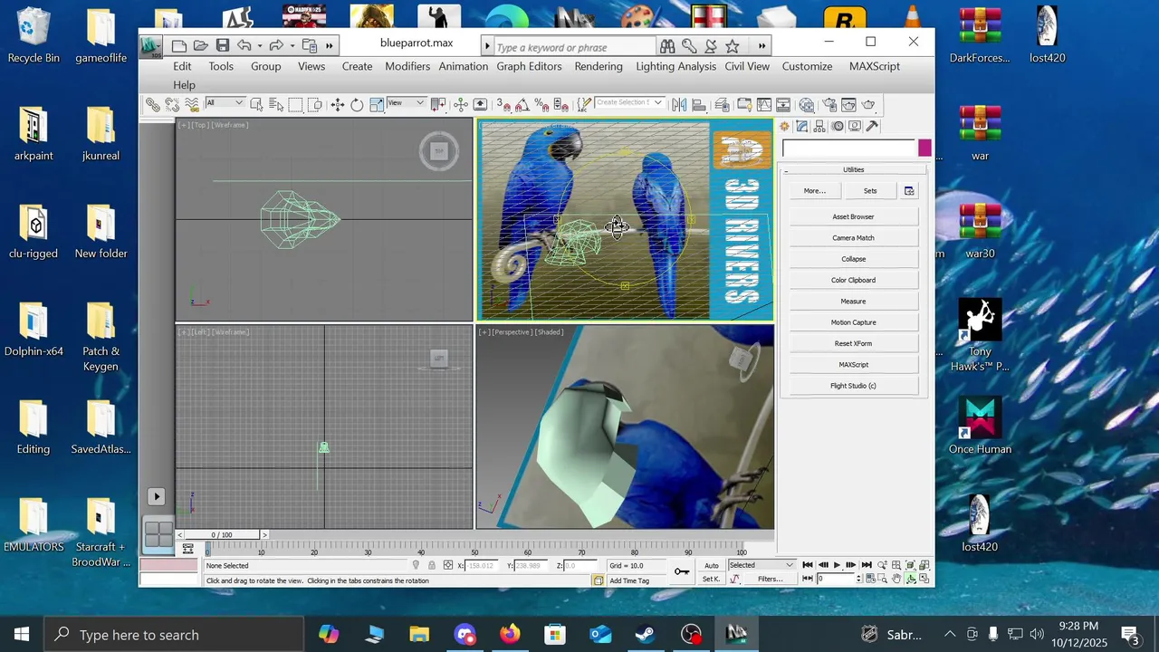Toggle the Spinner Snap button
Screen dimensions: 1159x652
561,104
